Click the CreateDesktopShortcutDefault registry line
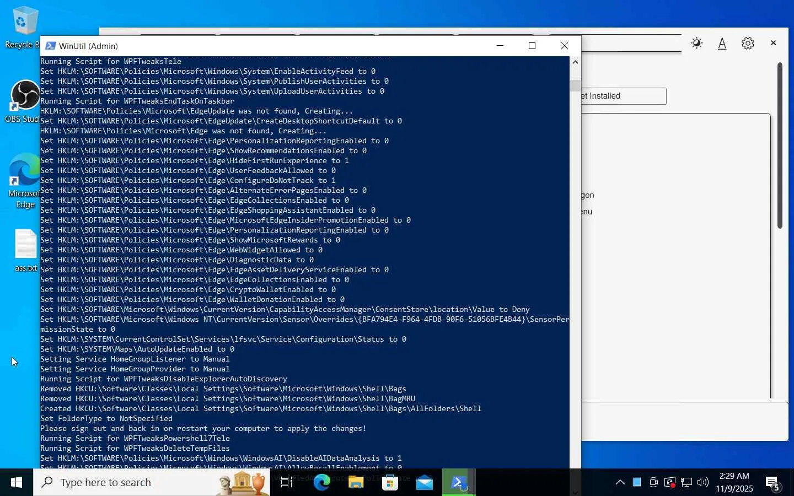The height and width of the screenshot is (496, 794). (x=221, y=121)
